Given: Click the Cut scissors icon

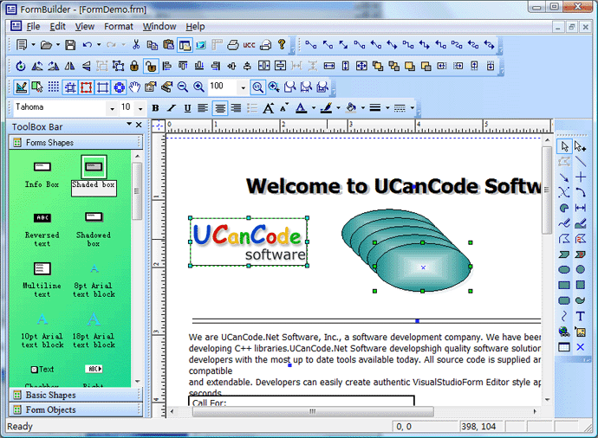Looking at the screenshot, I should (136, 45).
